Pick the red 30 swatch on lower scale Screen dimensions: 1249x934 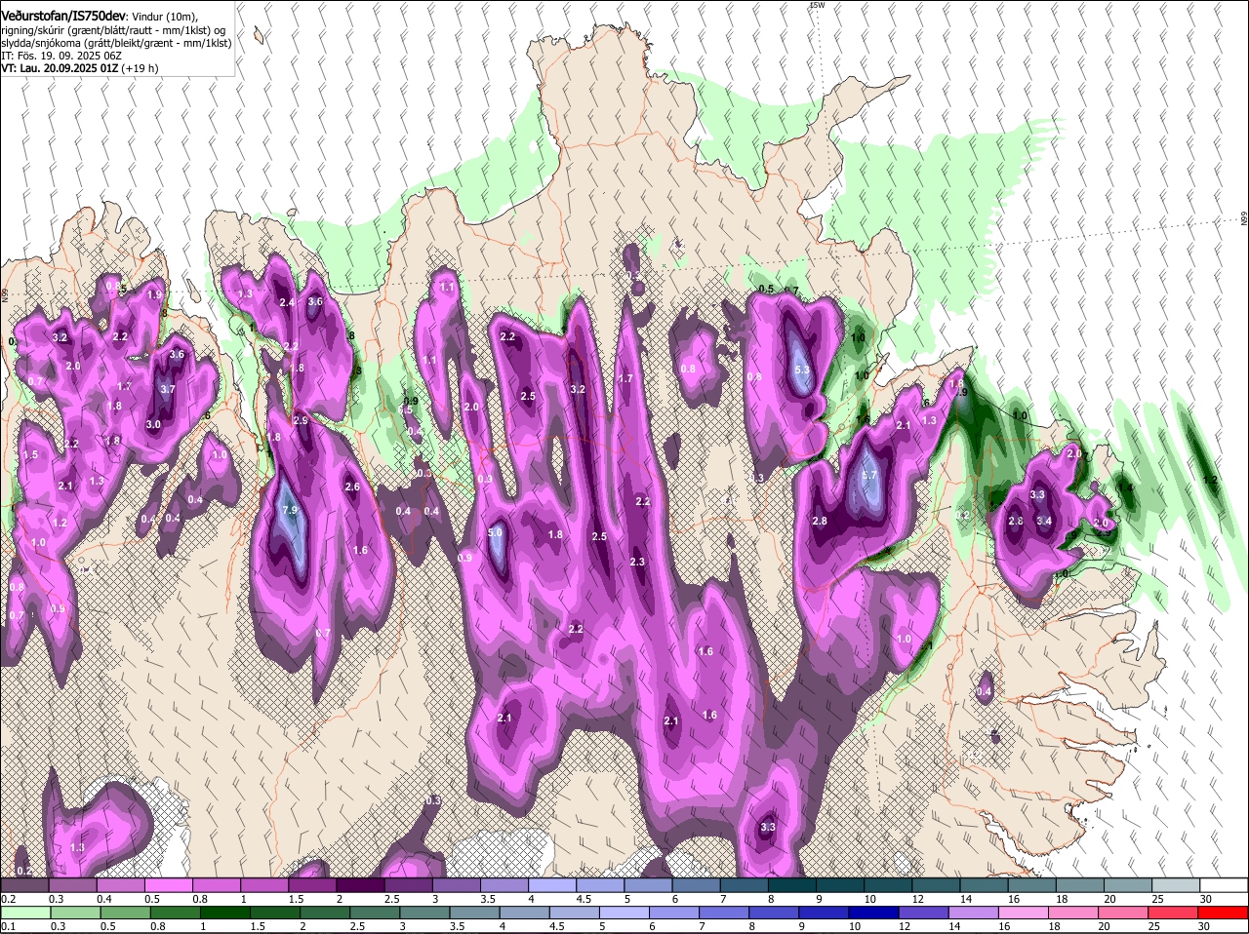point(1224,913)
